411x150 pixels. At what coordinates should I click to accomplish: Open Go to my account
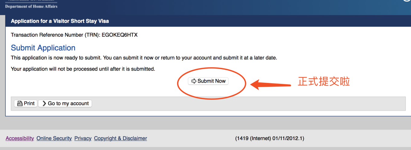65,103
